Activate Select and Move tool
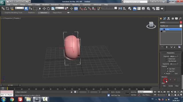This screenshot has width=183, height=102. point(44,8)
